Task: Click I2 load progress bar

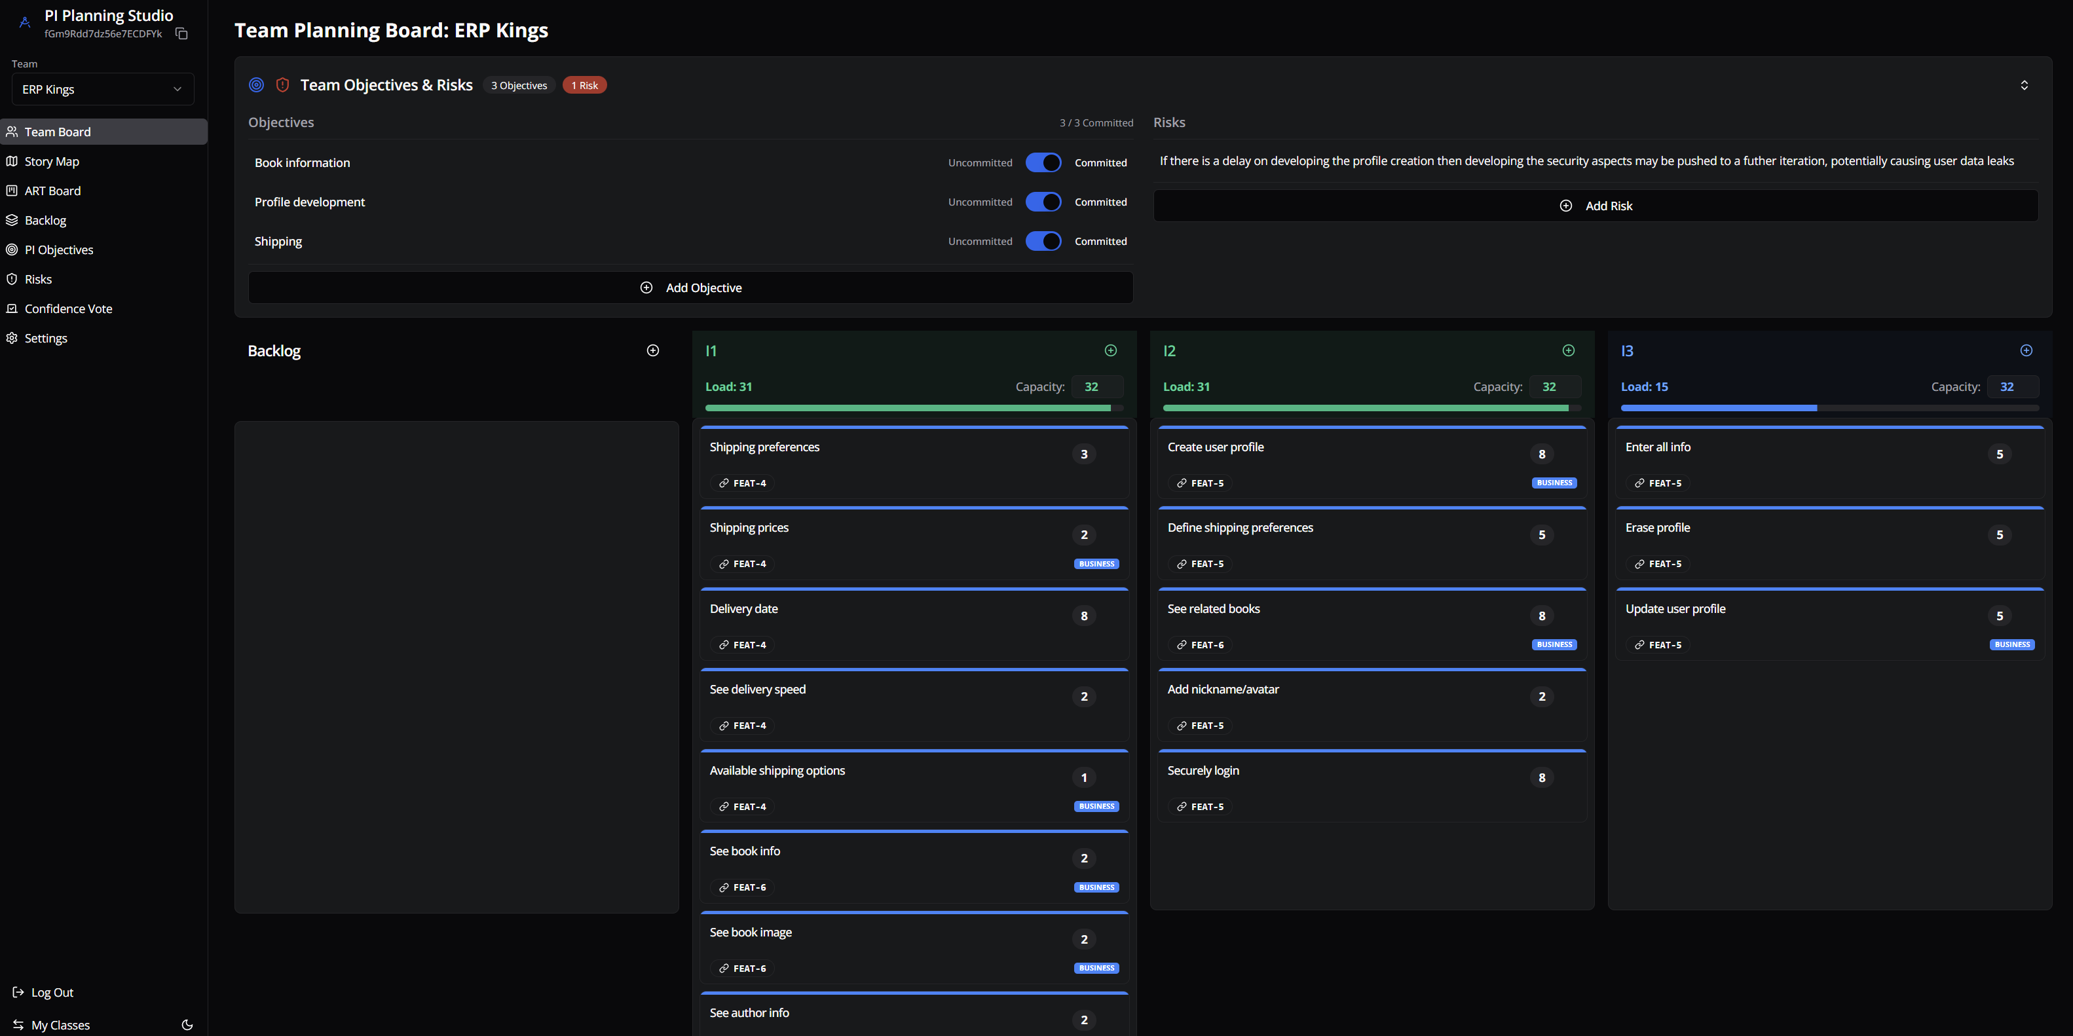Action: pos(1372,409)
